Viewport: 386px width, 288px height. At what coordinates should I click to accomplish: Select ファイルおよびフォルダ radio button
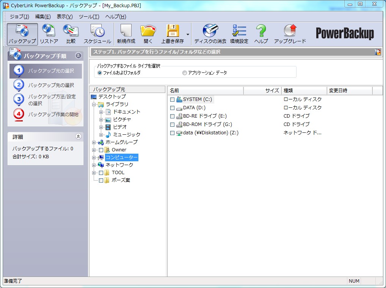click(x=100, y=73)
